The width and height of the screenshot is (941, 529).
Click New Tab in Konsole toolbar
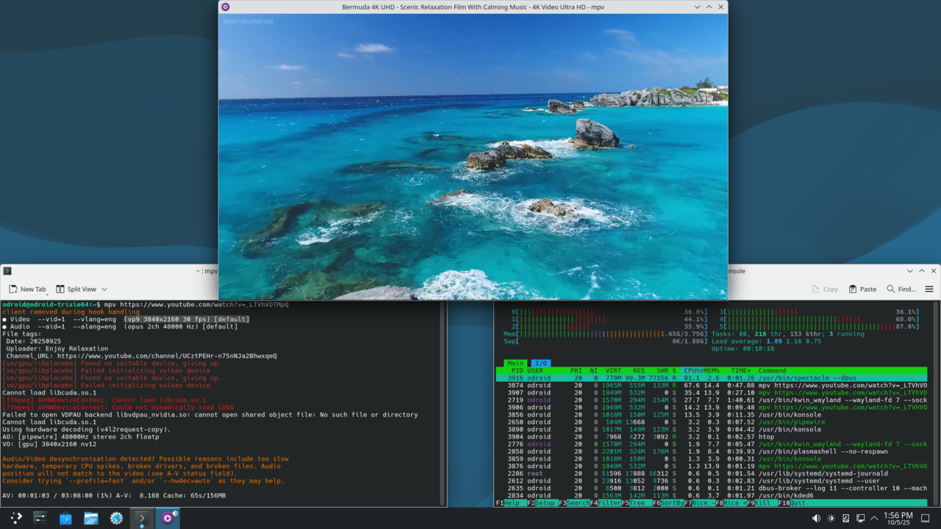point(27,289)
